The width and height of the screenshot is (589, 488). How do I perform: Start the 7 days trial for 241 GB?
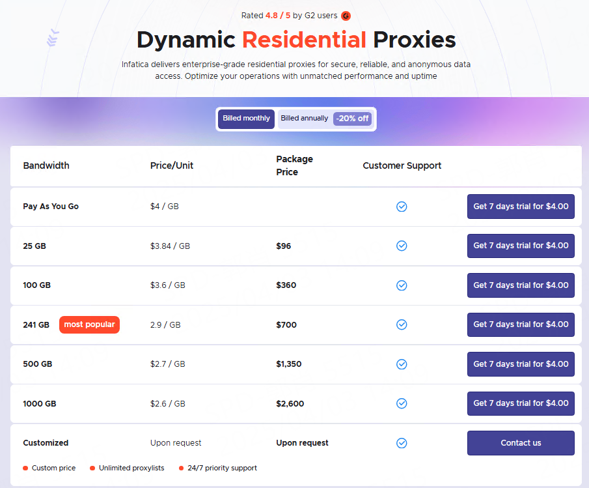coord(521,324)
